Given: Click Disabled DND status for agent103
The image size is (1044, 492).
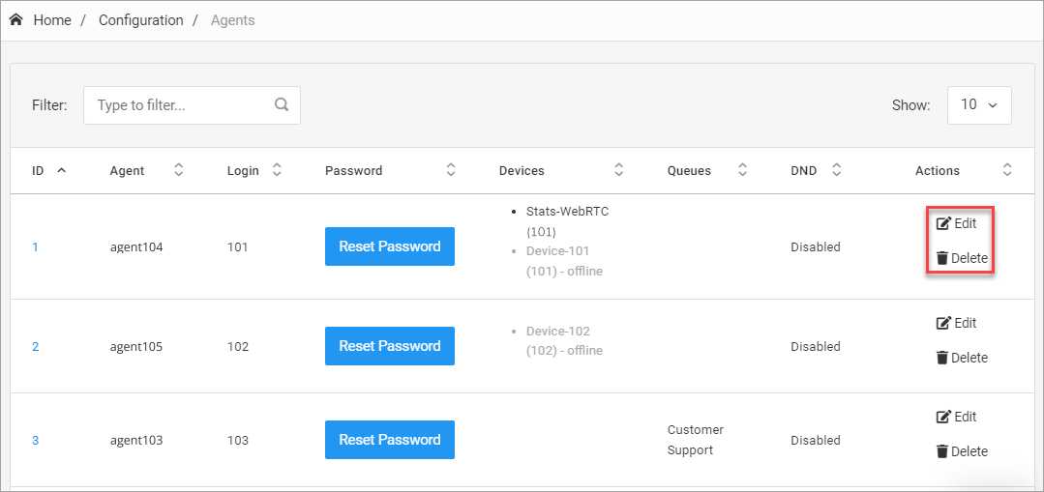Looking at the screenshot, I should tap(816, 440).
